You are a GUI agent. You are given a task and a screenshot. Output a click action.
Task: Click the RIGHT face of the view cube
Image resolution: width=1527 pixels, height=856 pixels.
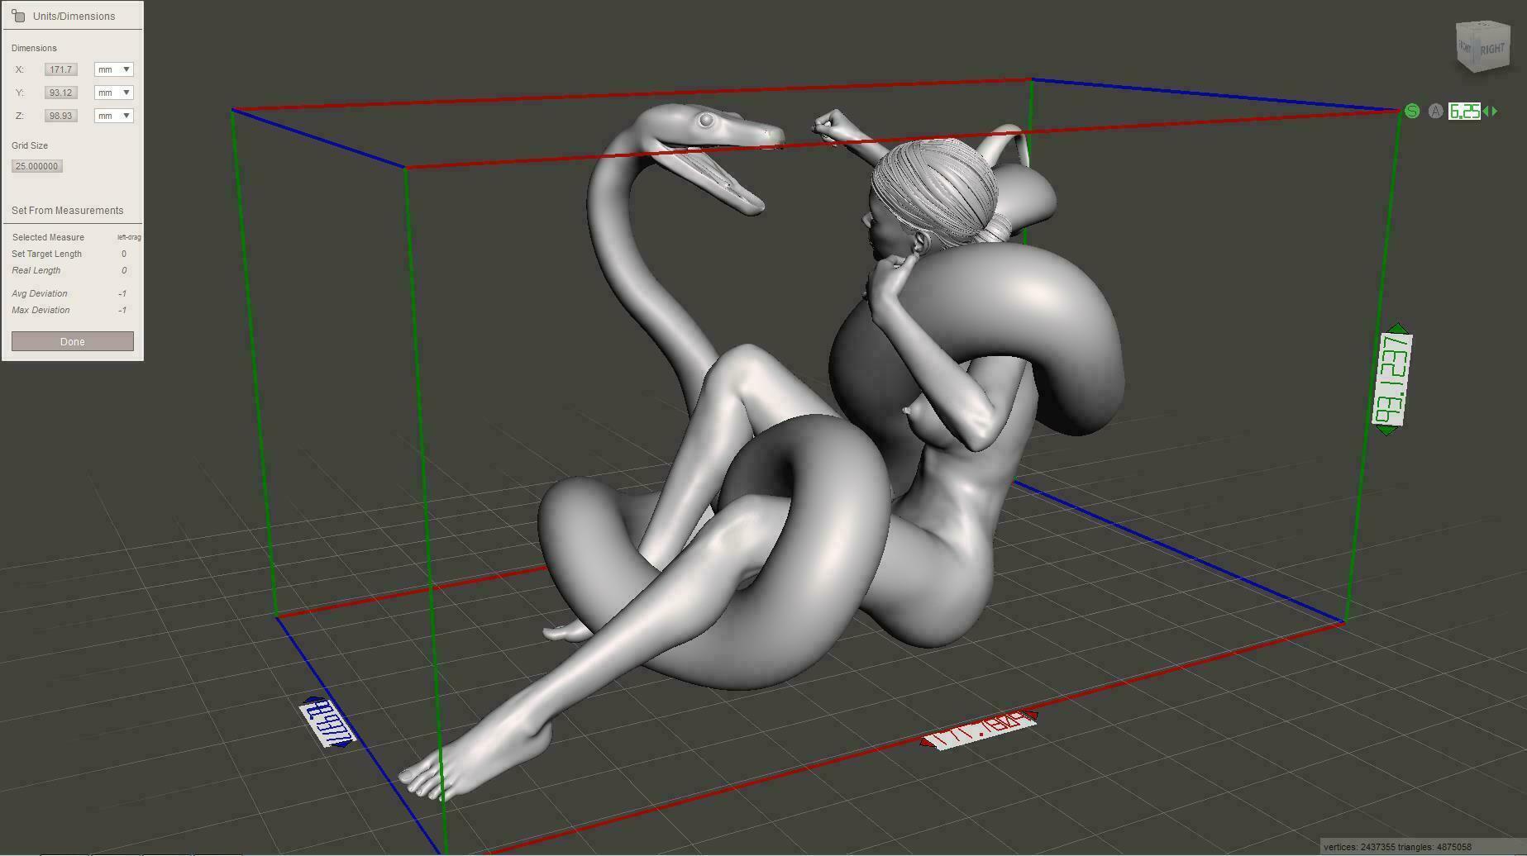[x=1492, y=50]
